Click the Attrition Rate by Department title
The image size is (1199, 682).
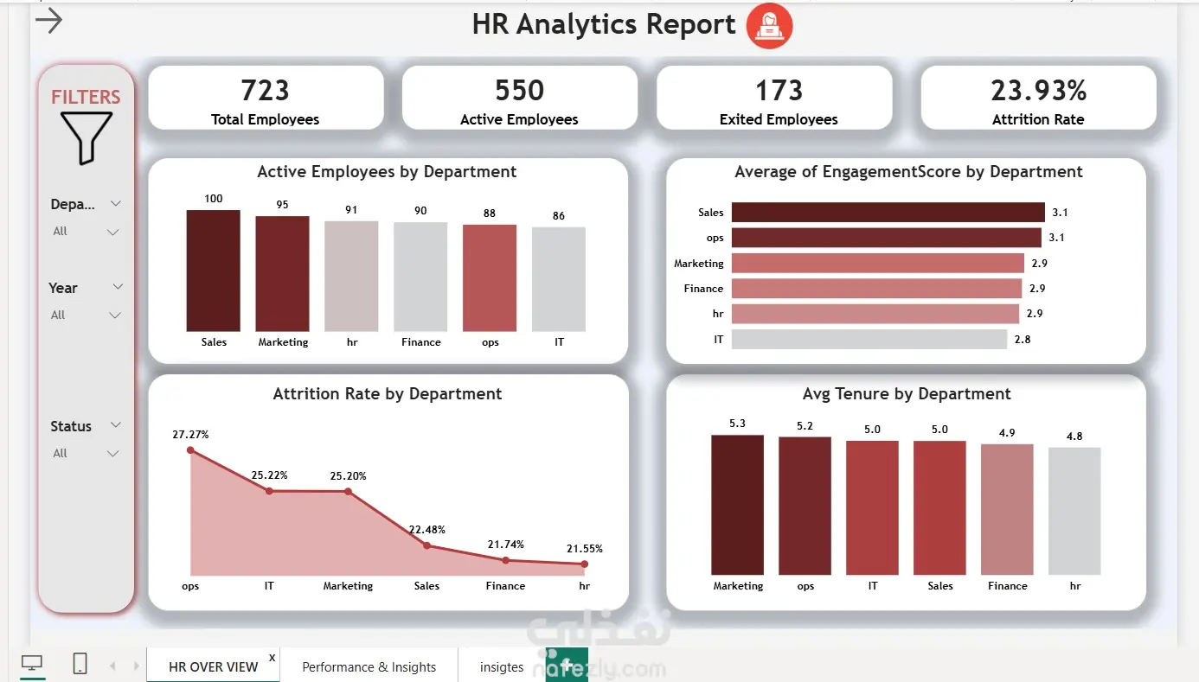click(388, 394)
